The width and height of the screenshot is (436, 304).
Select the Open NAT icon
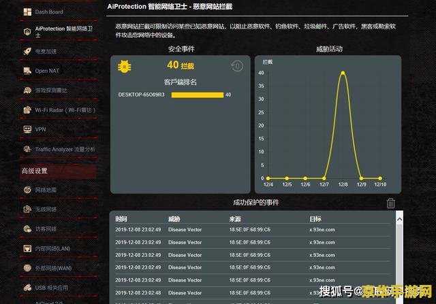tap(27, 71)
